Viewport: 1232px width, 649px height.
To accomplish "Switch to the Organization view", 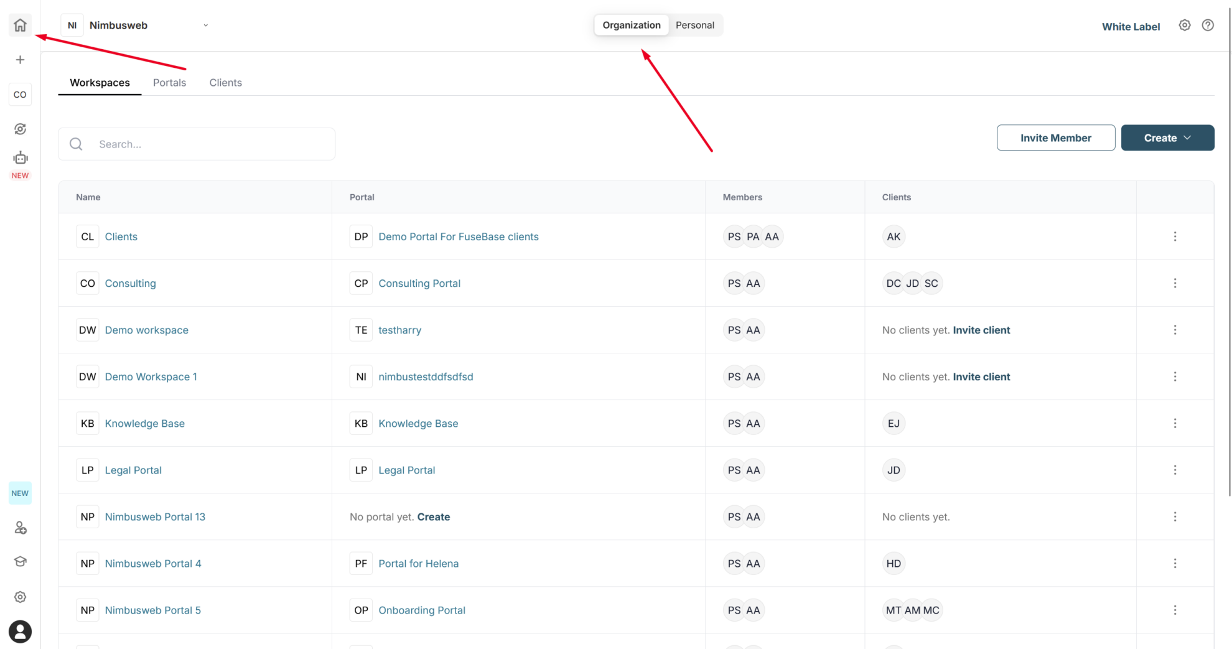I will coord(631,25).
